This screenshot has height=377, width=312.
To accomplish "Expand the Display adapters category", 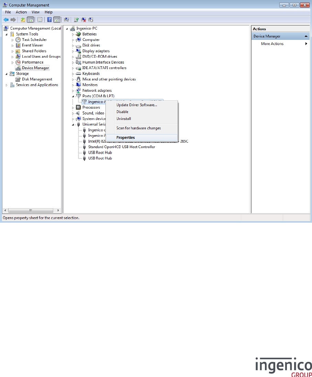I will [73, 51].
